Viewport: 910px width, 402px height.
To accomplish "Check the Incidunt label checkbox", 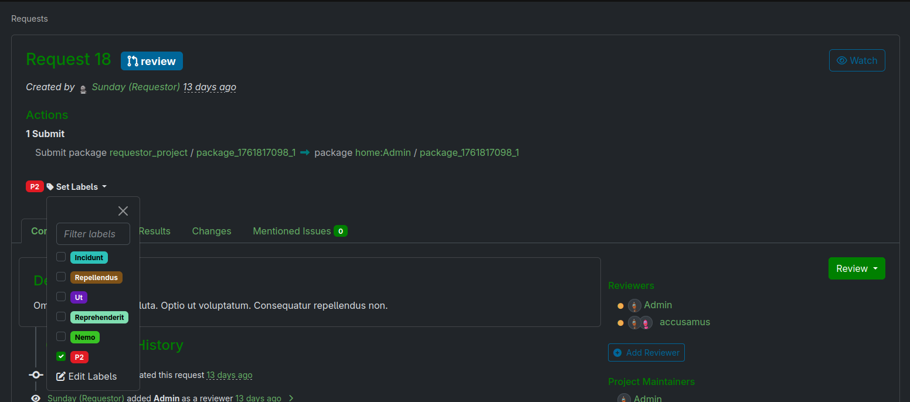I will [61, 257].
